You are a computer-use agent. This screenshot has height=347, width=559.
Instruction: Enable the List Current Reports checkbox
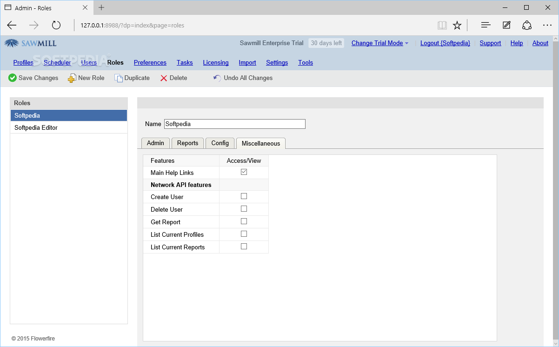coord(244,247)
